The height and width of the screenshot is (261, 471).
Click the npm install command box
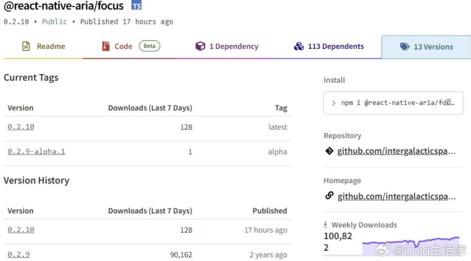(x=393, y=103)
